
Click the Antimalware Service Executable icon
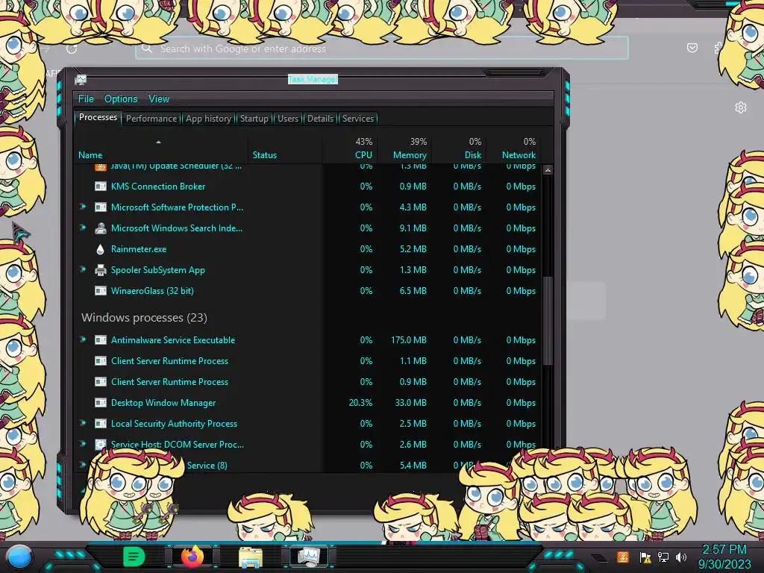tap(101, 340)
